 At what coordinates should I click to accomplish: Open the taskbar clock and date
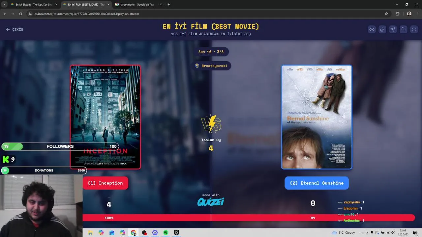[403, 233]
